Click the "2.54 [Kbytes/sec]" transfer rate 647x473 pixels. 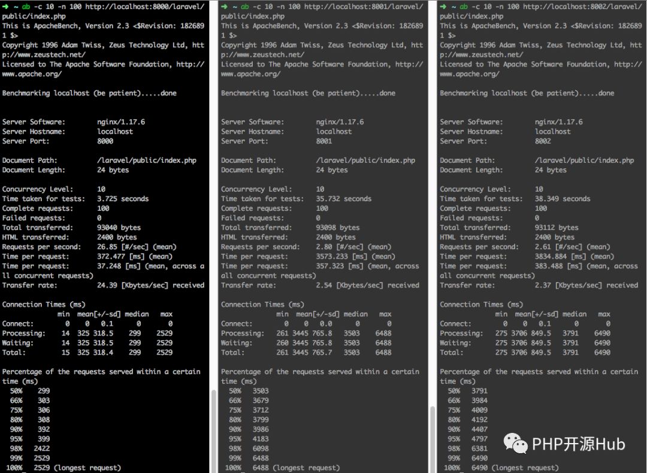pyautogui.click(x=350, y=286)
